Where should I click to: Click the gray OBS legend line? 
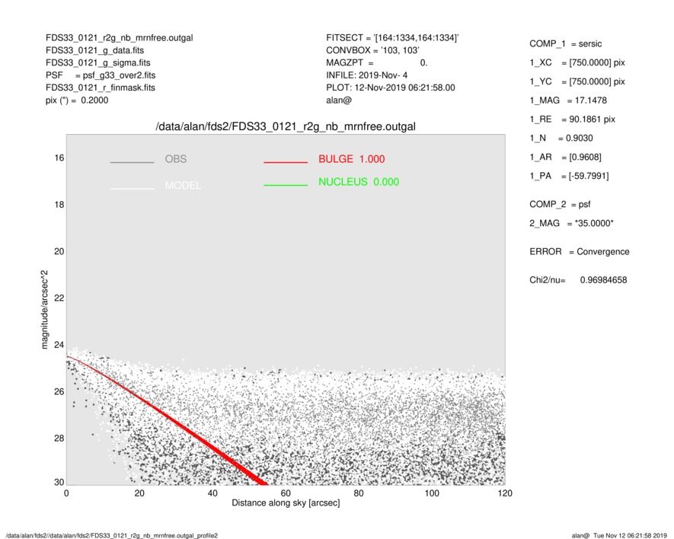point(132,162)
